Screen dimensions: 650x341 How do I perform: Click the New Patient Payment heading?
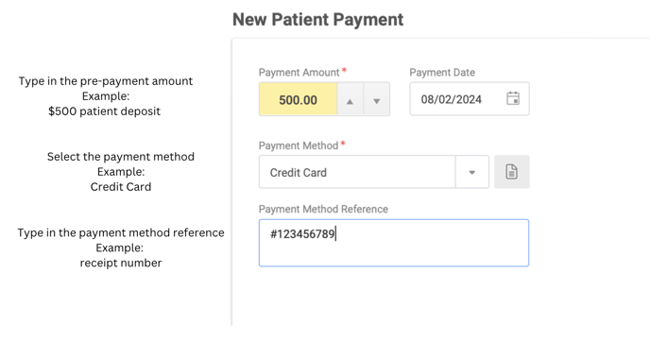tap(317, 20)
